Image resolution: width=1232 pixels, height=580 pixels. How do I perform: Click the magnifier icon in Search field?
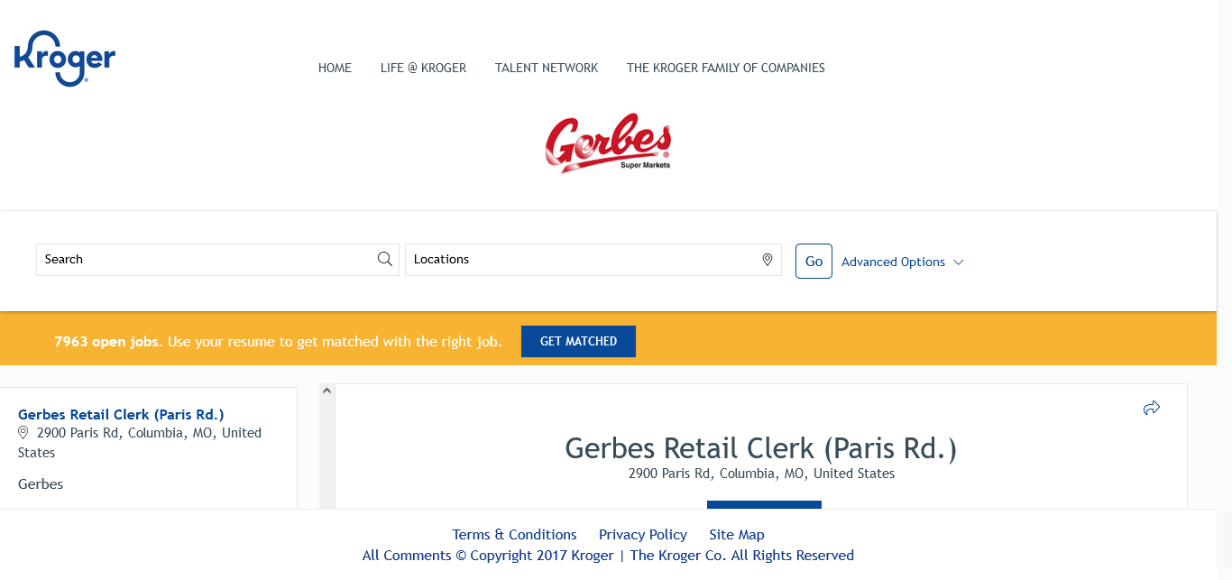click(385, 260)
